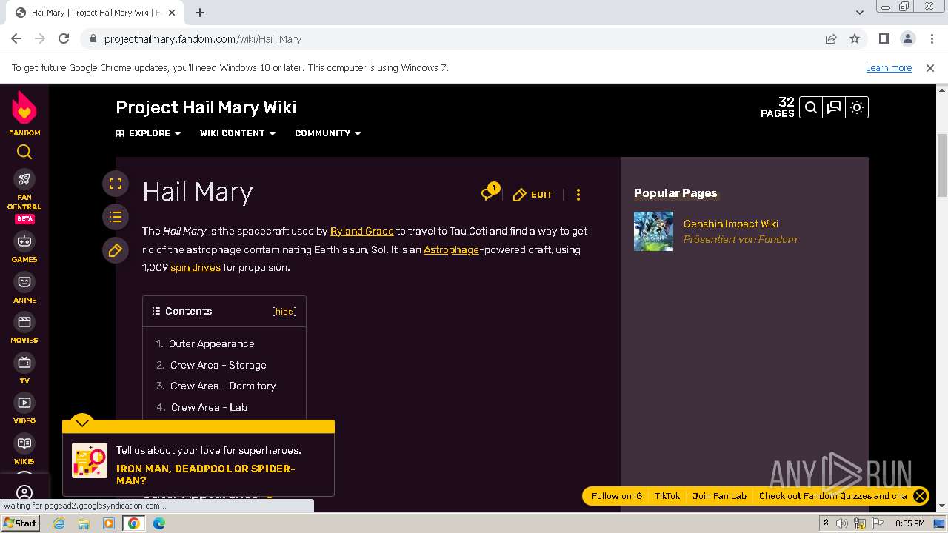
Task: Launch Internet Explorer from the taskbar
Action: (59, 523)
